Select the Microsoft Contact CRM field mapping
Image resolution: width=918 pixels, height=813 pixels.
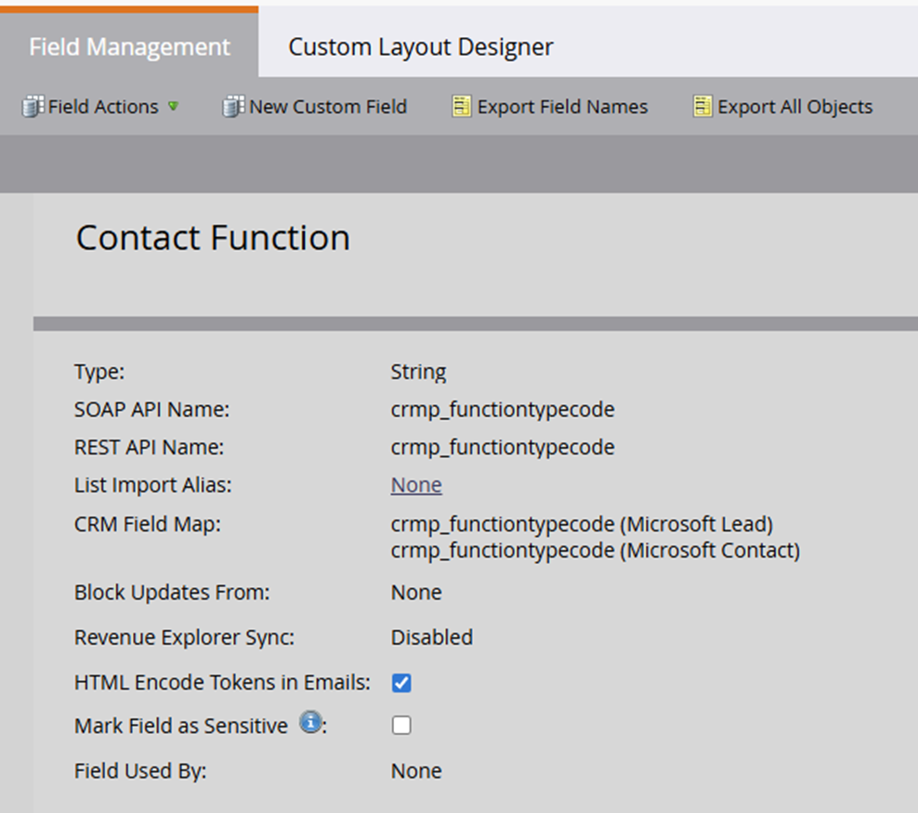[x=595, y=550]
